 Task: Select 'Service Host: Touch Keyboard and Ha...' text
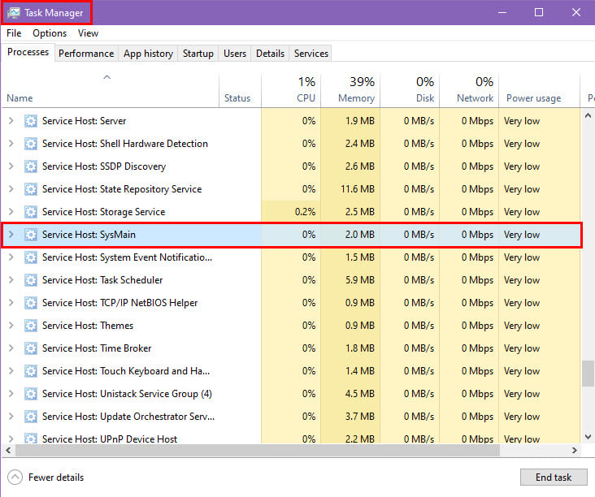(126, 371)
